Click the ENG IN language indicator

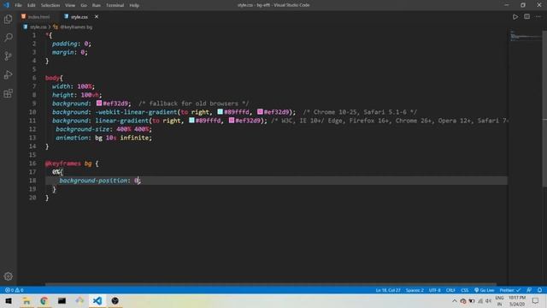coord(499,300)
